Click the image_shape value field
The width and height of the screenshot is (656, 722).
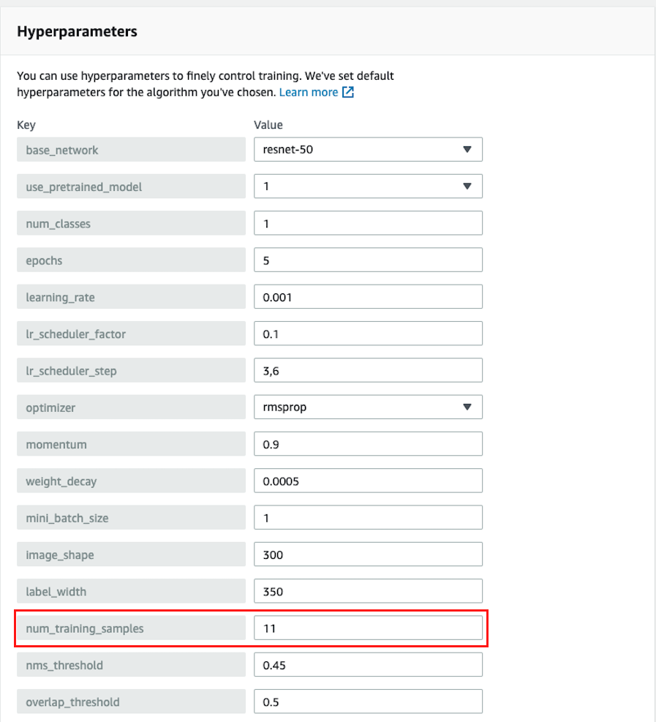pos(368,554)
